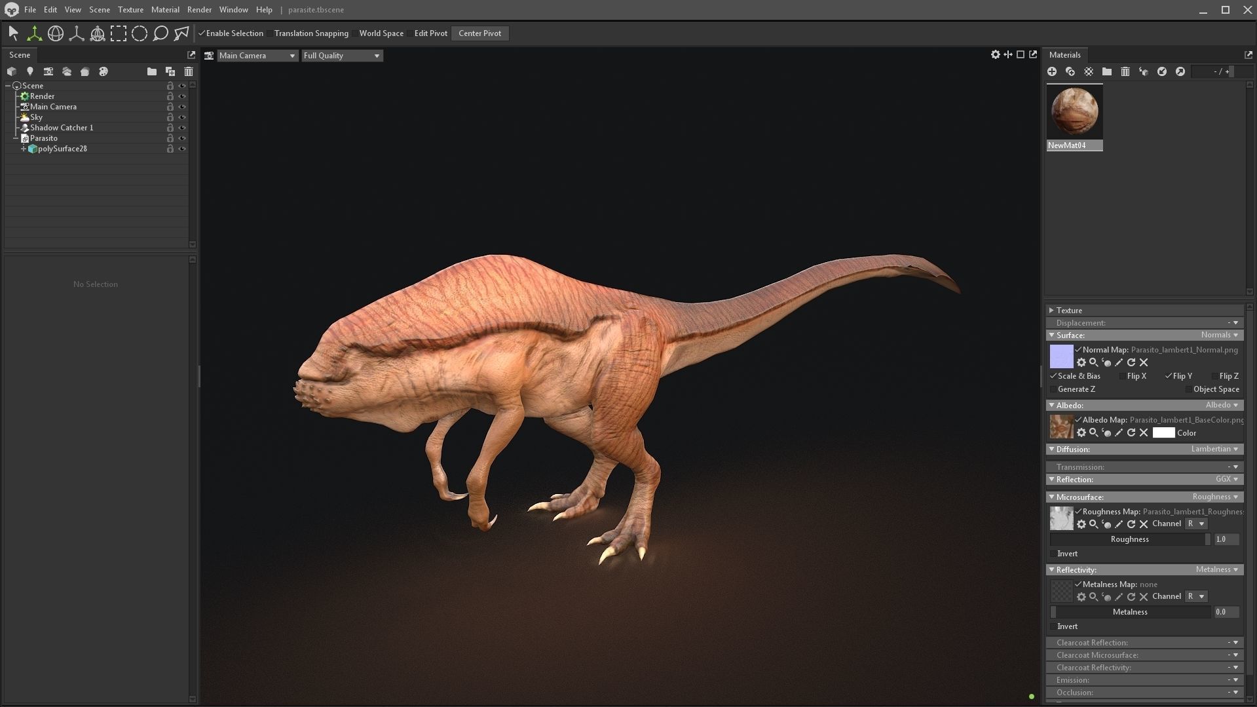Open viewport settings gear icon
The width and height of the screenshot is (1257, 707).
pyautogui.click(x=996, y=54)
